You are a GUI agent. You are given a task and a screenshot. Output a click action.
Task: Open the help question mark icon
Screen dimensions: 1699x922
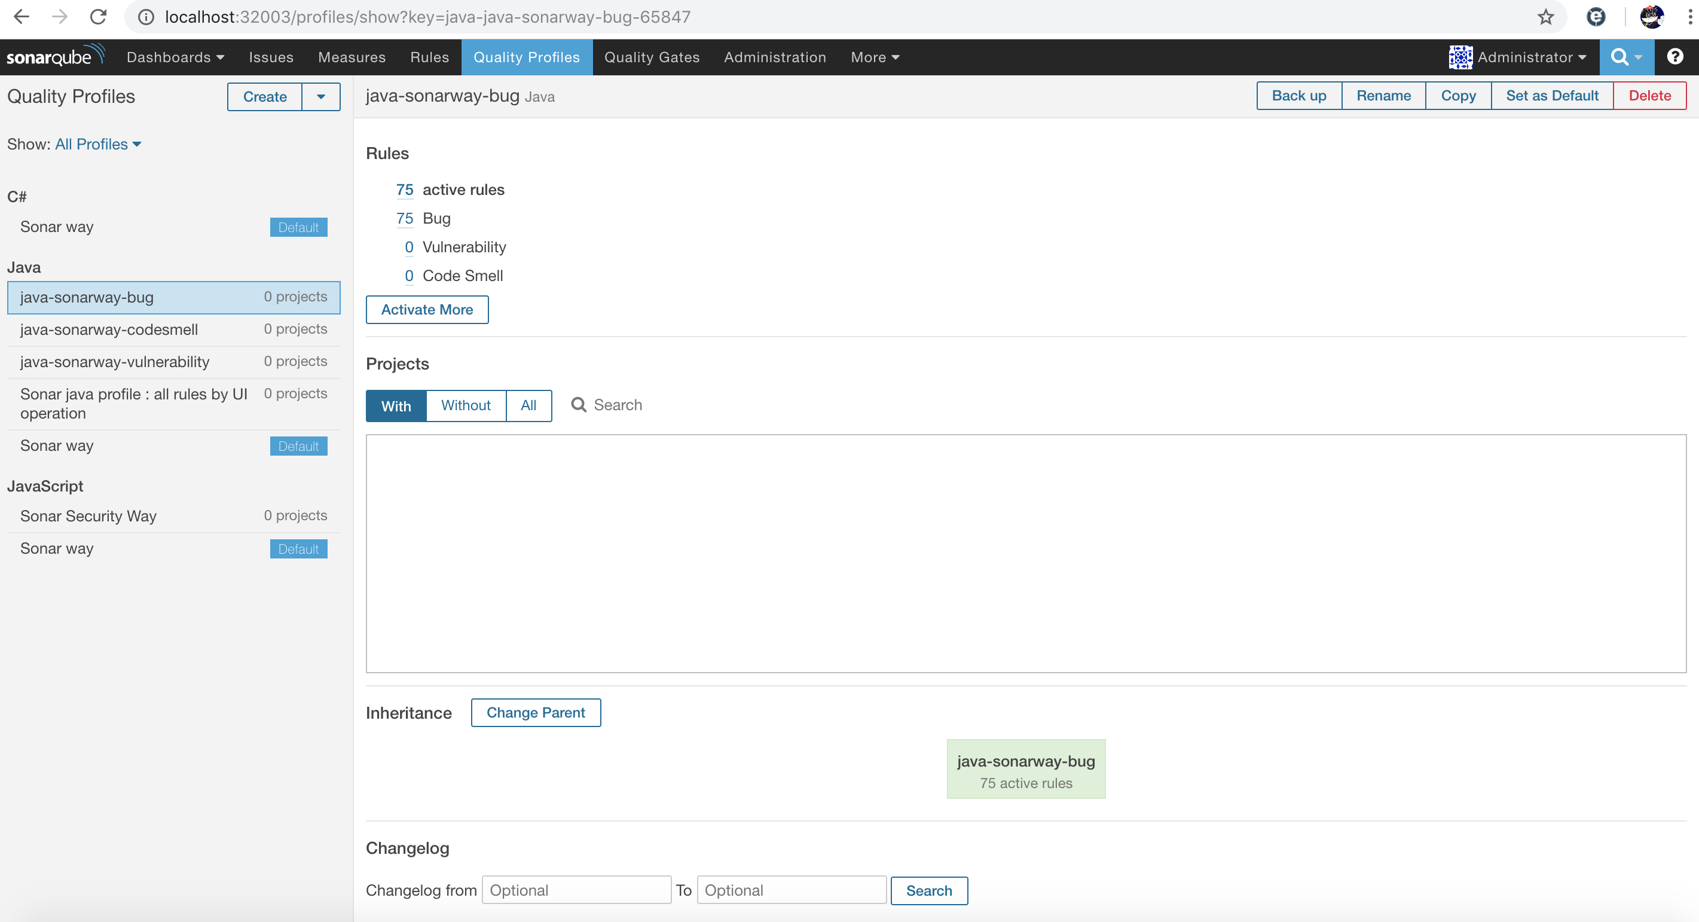1674,57
